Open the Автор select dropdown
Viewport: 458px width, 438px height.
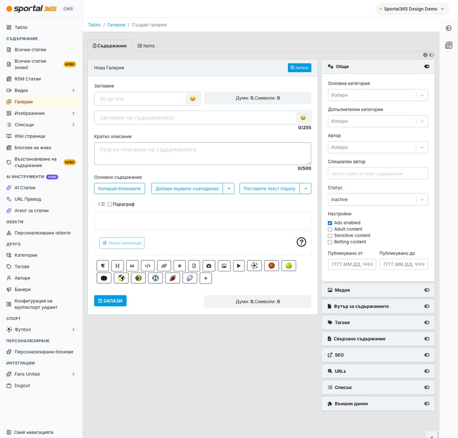[378, 147]
